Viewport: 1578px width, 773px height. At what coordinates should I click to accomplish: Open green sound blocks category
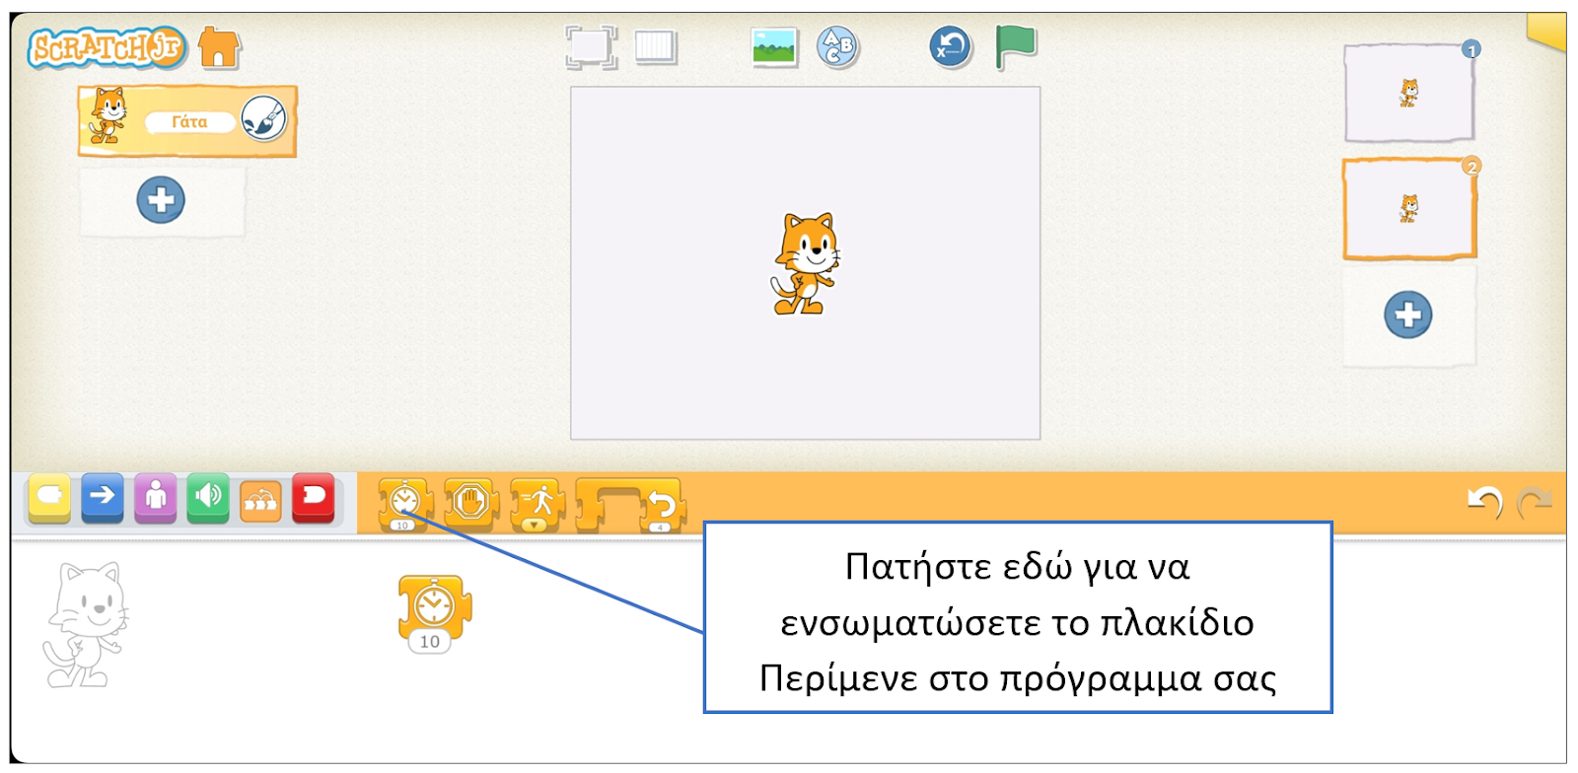click(x=208, y=498)
